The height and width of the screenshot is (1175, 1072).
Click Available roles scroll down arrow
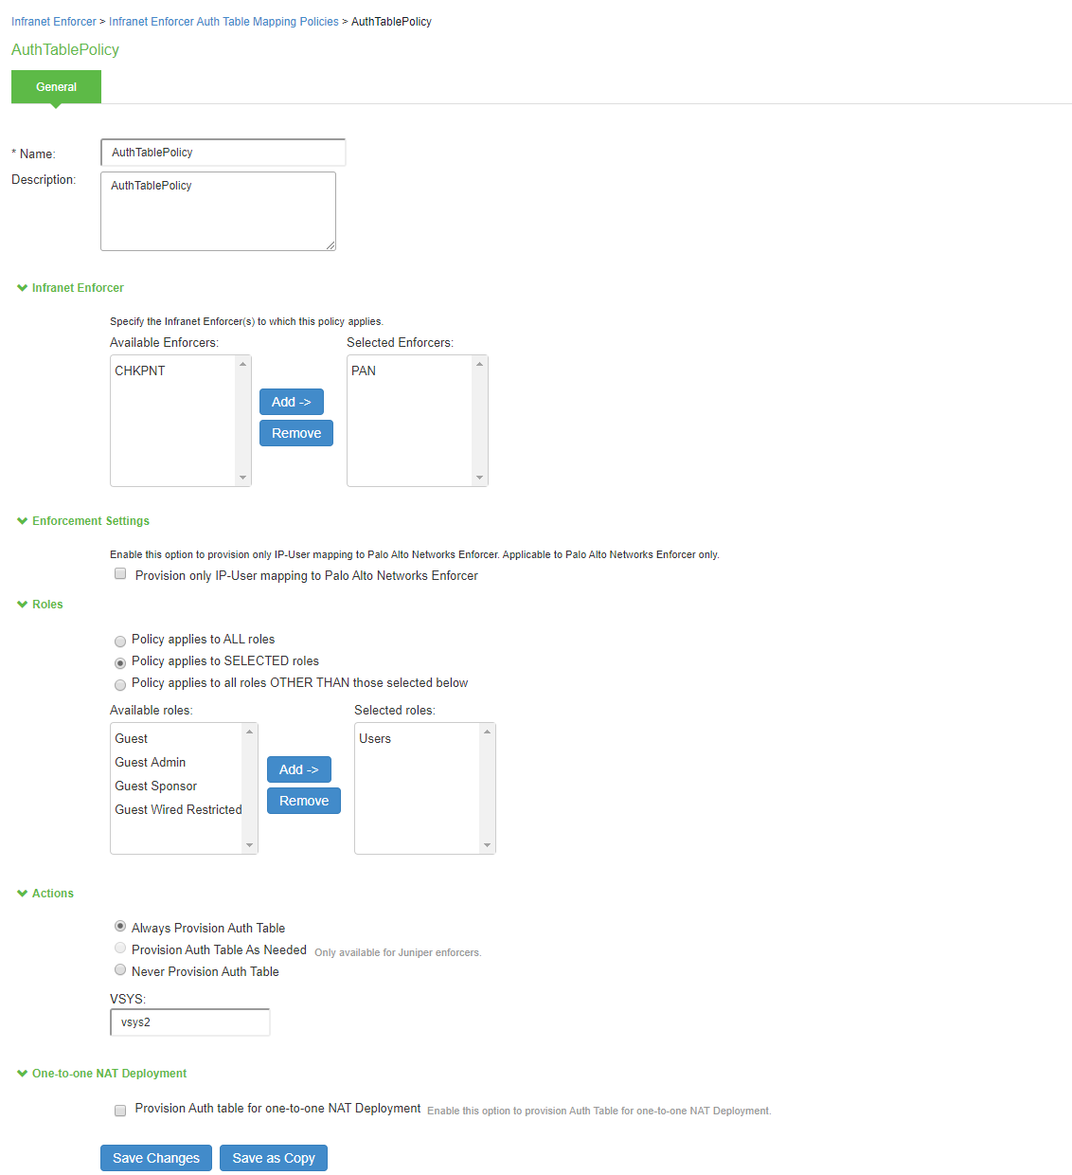coord(250,845)
